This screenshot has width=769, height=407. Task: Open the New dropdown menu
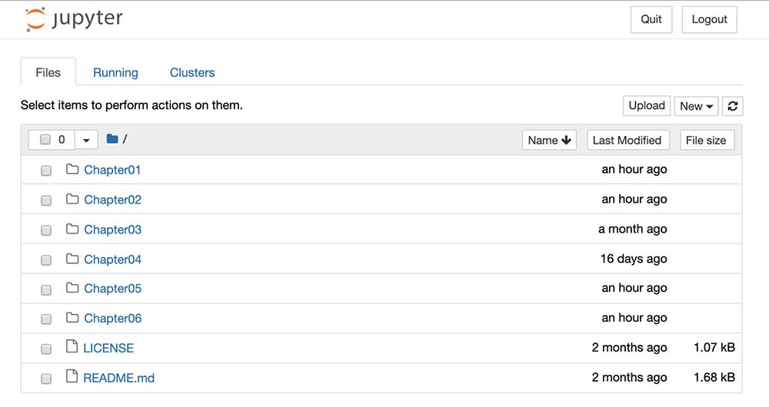click(696, 106)
